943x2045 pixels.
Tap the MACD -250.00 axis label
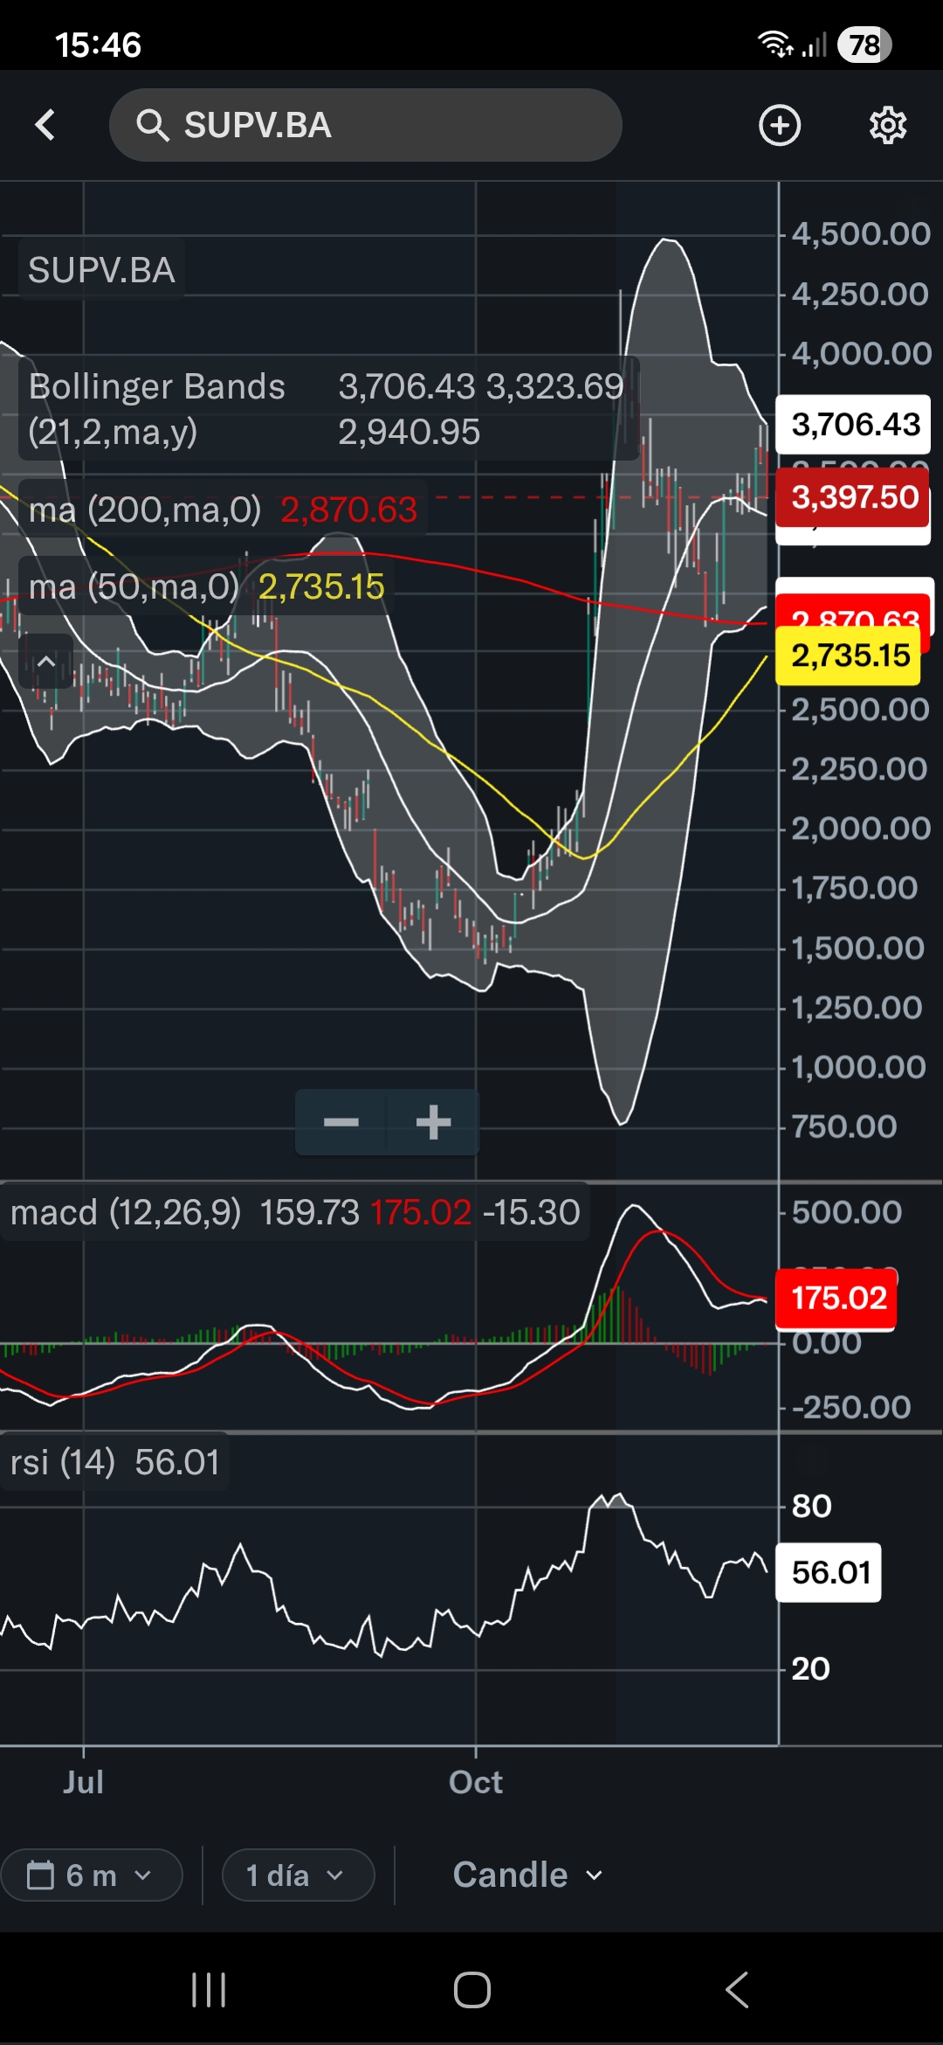[x=850, y=1407]
